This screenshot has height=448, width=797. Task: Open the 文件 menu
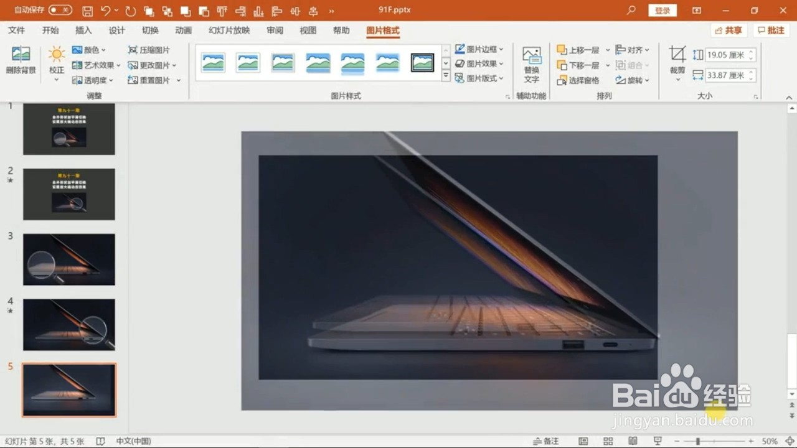17,30
